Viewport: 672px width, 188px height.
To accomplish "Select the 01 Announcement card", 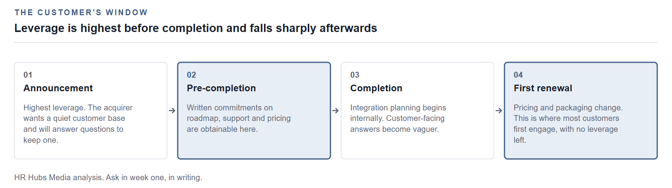I will pyautogui.click(x=91, y=111).
